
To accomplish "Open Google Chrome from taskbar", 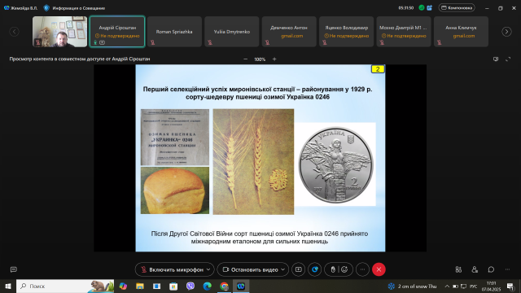I will click(225, 286).
